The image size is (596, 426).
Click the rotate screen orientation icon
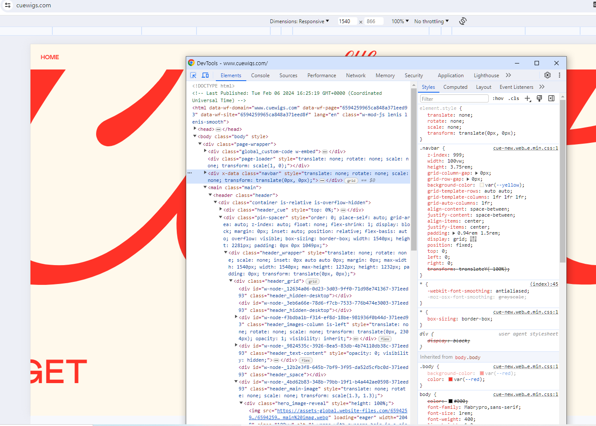pyautogui.click(x=463, y=21)
